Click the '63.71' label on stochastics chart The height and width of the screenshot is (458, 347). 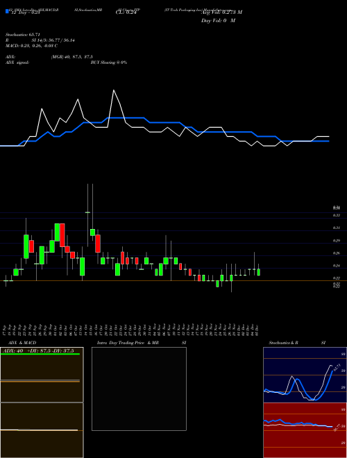pyautogui.click(x=337, y=367)
